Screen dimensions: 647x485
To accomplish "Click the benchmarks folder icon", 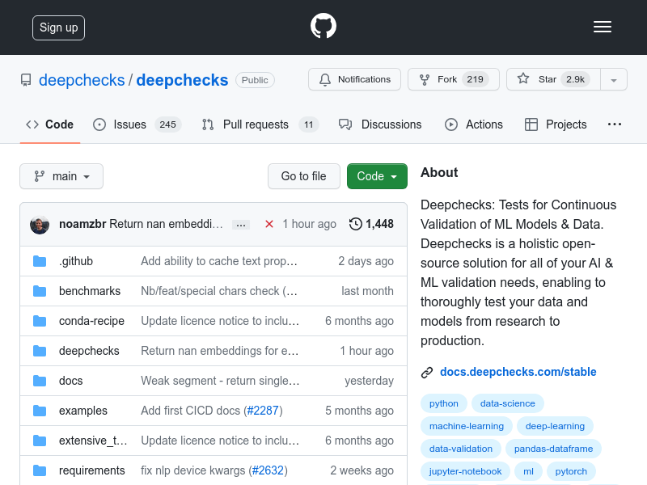I will tap(40, 291).
